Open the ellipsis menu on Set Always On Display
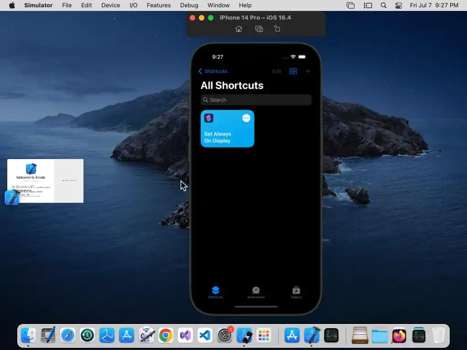 [246, 118]
